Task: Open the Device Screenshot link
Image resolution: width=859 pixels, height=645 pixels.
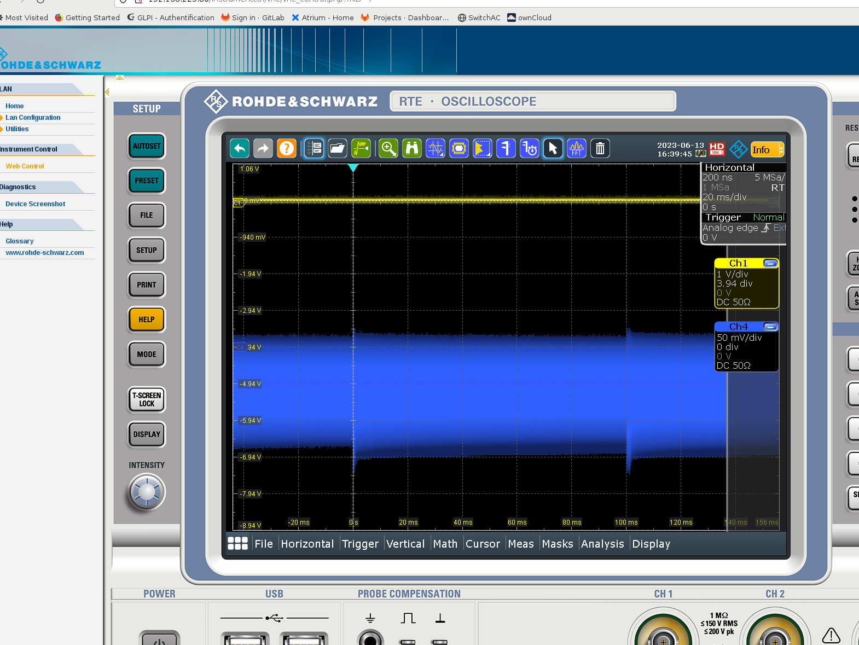Action: click(x=35, y=204)
